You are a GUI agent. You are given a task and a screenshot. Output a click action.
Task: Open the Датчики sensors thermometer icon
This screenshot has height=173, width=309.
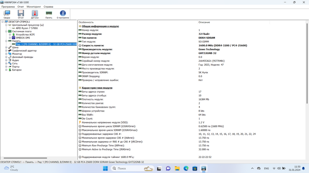(x=35, y=14)
